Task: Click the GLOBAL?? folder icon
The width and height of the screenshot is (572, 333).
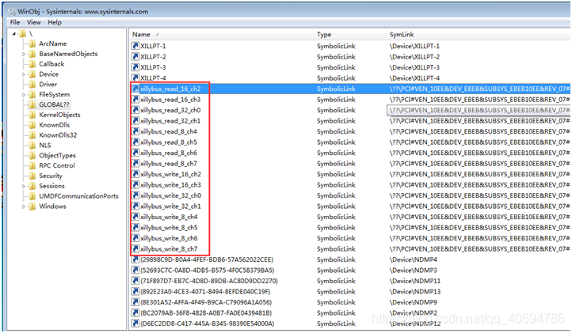Action: (x=32, y=105)
